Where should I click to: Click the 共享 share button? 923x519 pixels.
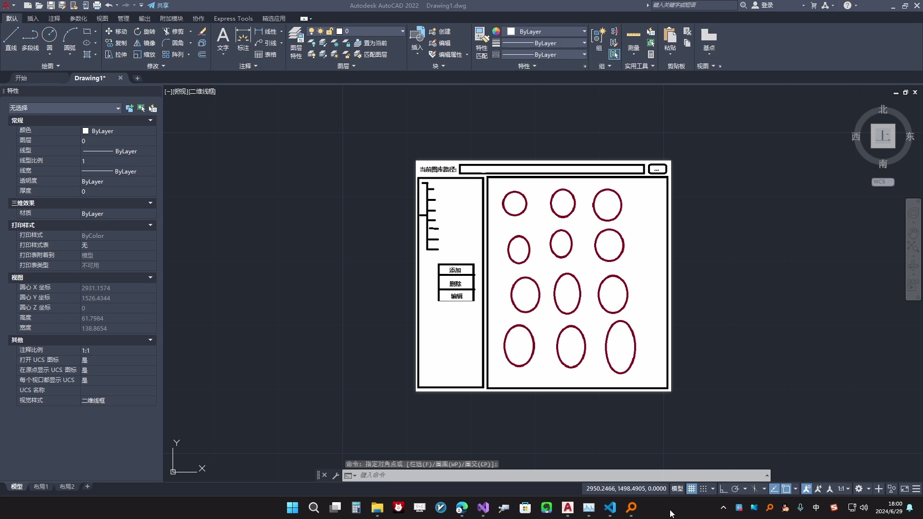tap(159, 5)
